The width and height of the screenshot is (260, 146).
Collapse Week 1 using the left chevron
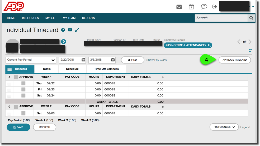point(9,77)
